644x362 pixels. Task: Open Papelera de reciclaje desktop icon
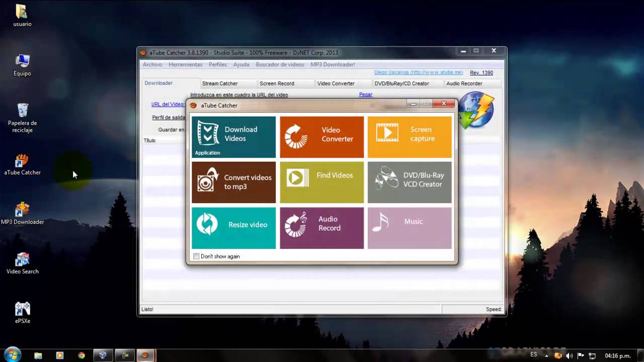click(22, 118)
